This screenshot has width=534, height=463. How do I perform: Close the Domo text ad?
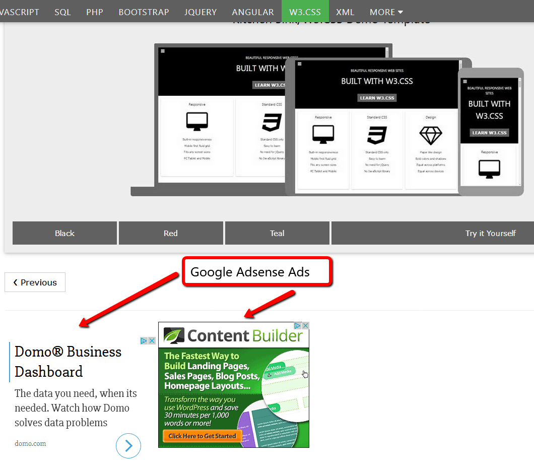point(152,340)
